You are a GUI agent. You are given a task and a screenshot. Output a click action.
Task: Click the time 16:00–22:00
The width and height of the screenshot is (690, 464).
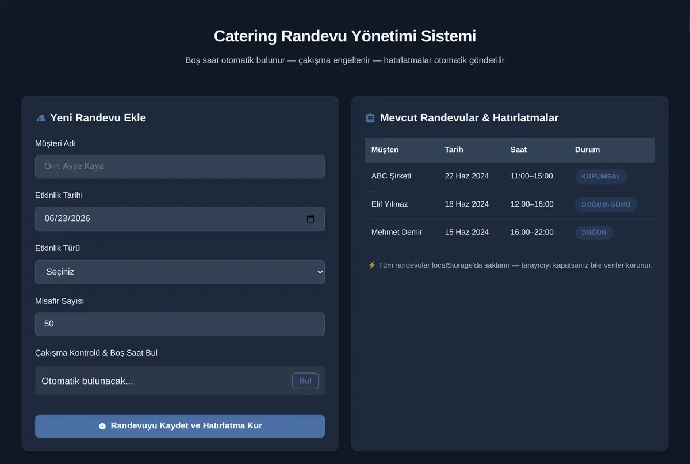532,233
